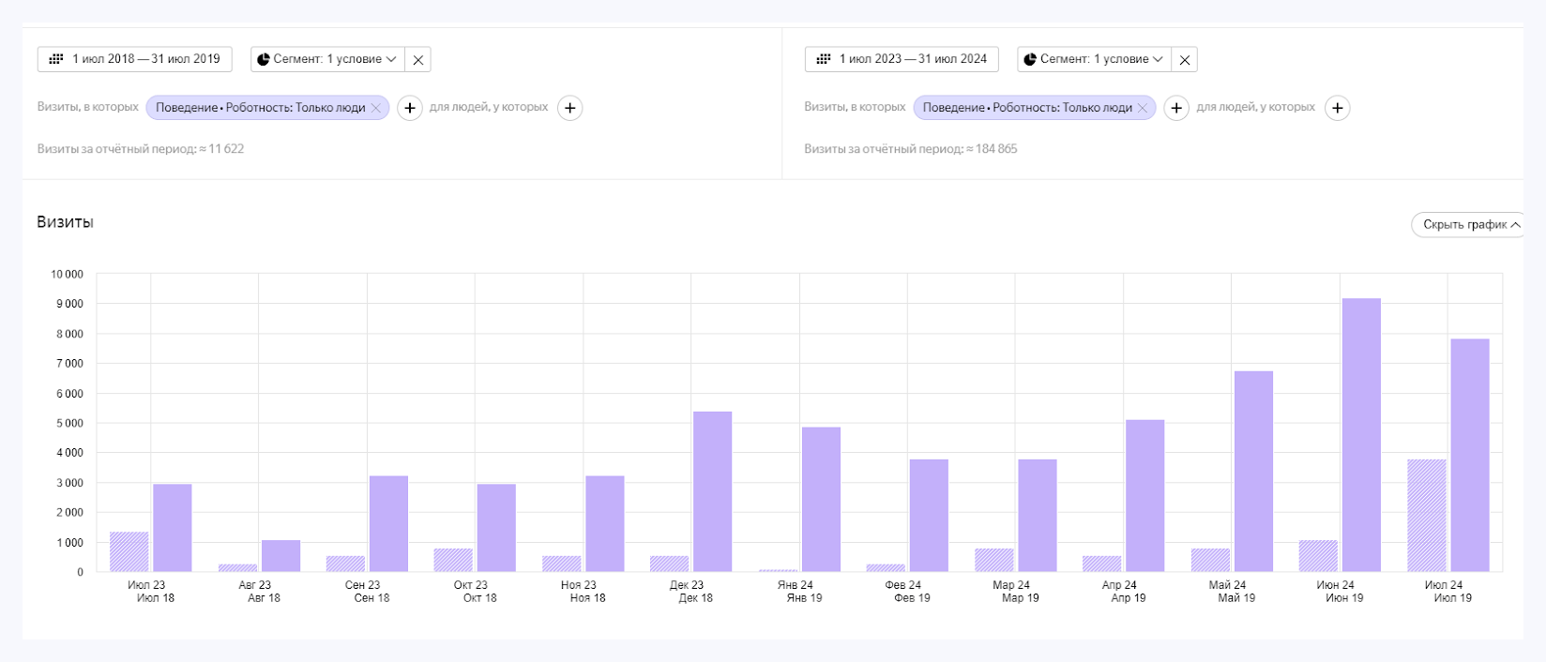Remove left Роботность: Только люди filter chip
Image resolution: width=1546 pixels, height=662 pixels.
[x=376, y=108]
